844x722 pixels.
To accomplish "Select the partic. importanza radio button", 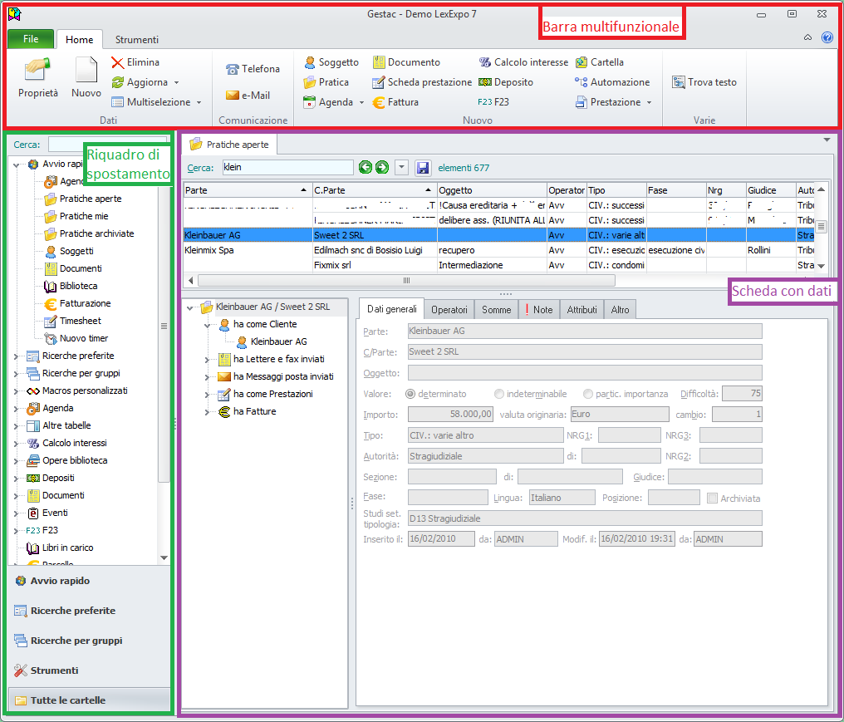I will coord(588,394).
